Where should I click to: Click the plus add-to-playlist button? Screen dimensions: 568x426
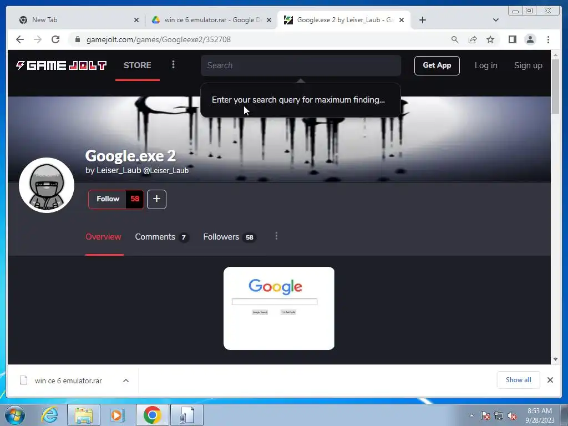point(156,199)
